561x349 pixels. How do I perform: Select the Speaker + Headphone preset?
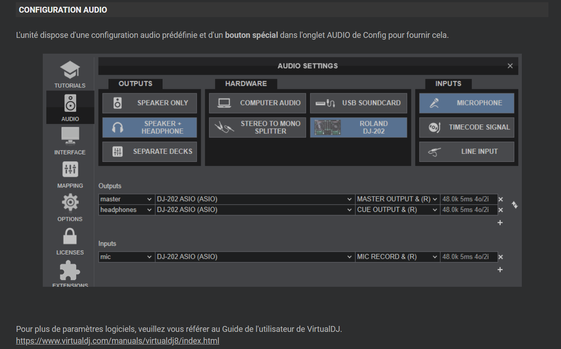pyautogui.click(x=149, y=127)
